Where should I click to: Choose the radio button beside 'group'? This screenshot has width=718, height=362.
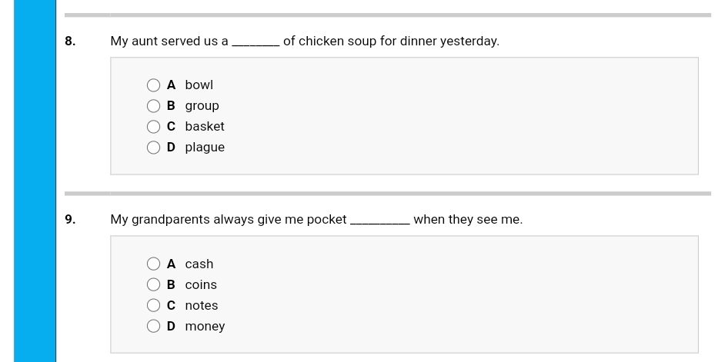[x=154, y=106]
